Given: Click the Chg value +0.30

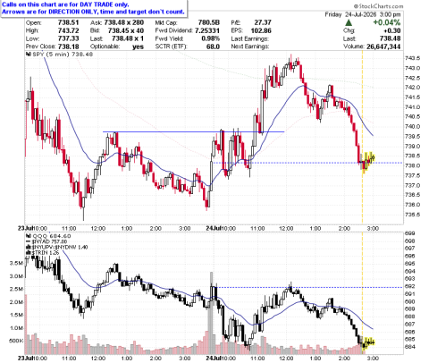Looking at the screenshot, I should coord(391,30).
